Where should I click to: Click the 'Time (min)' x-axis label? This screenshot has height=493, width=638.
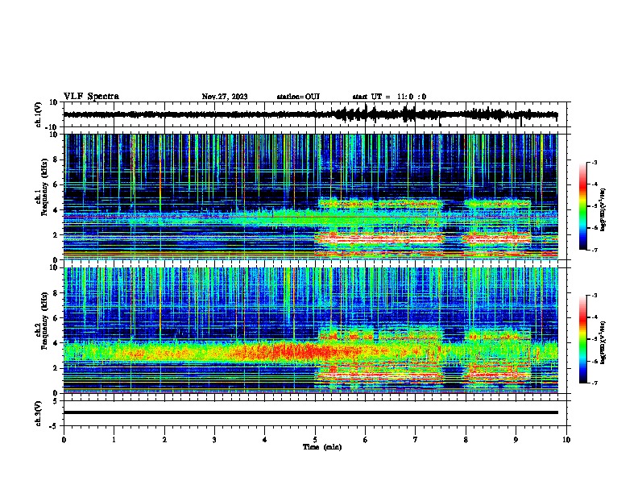322,447
